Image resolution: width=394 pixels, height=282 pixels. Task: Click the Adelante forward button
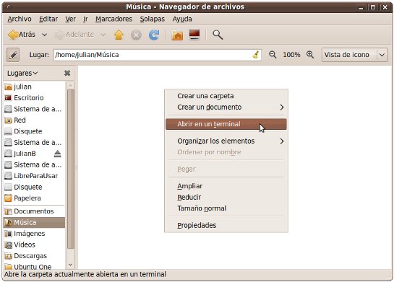pos(74,35)
